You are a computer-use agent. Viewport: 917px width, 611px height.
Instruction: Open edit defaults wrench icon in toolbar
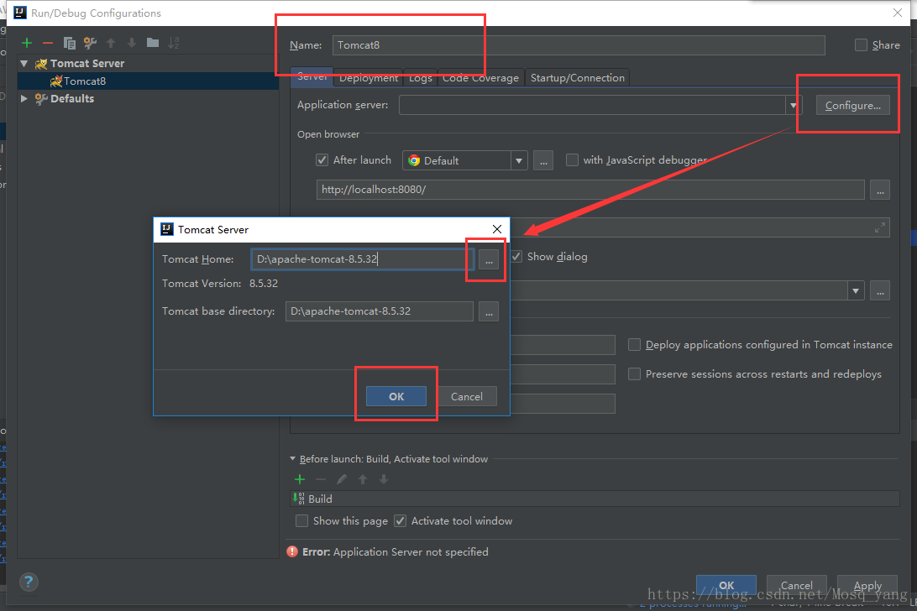tap(90, 43)
